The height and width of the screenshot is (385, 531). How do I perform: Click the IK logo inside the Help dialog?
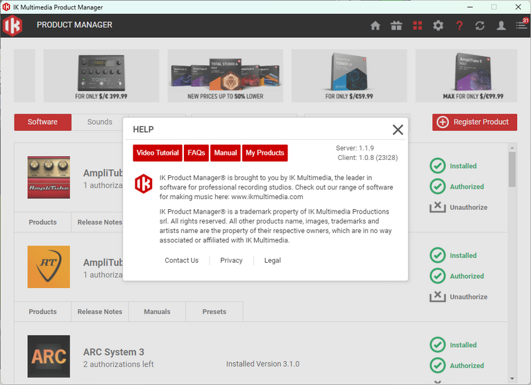click(143, 184)
